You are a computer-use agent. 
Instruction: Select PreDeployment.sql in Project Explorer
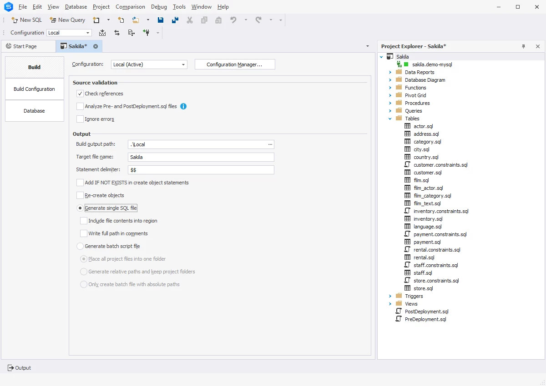(425, 319)
